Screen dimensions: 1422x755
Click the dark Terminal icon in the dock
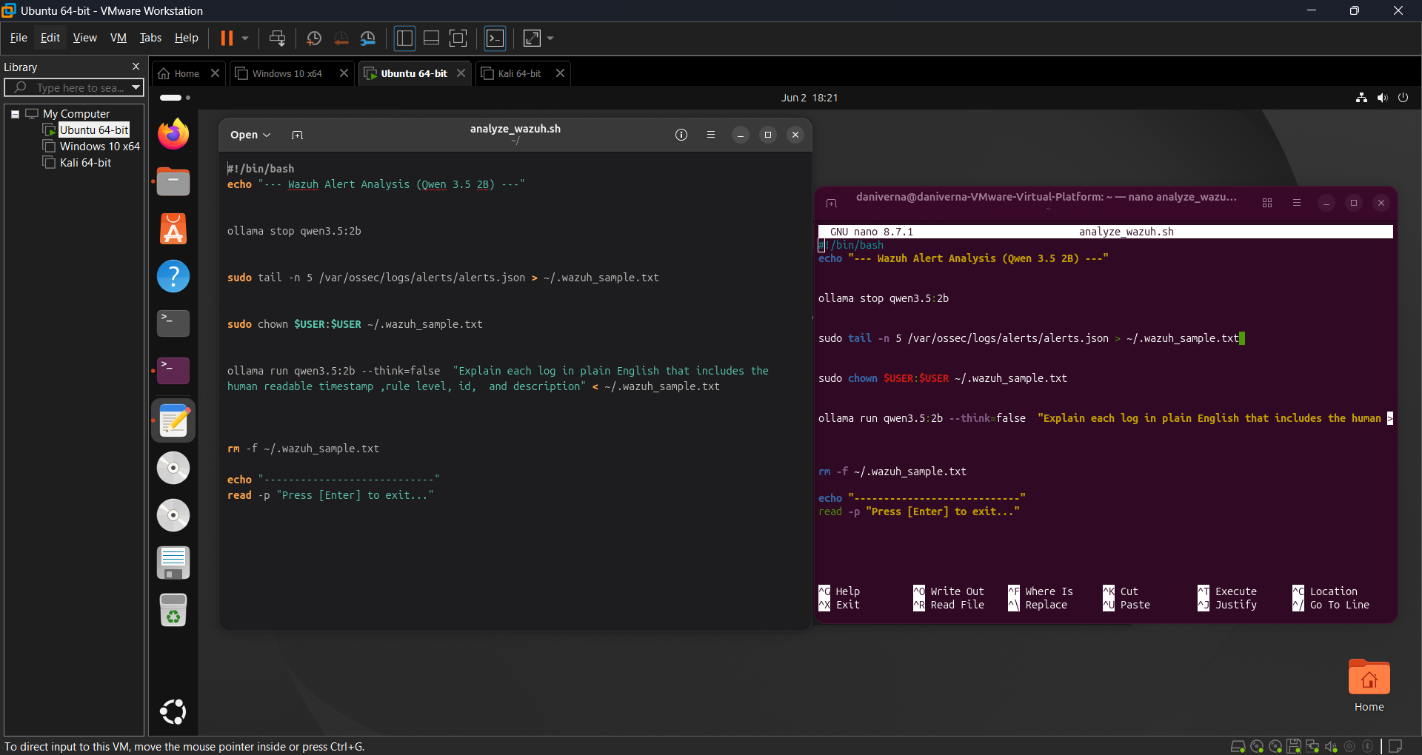[173, 323]
